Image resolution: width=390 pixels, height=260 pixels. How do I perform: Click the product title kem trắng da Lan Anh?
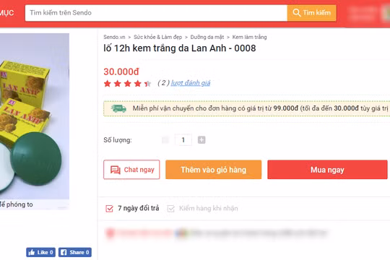(x=180, y=48)
